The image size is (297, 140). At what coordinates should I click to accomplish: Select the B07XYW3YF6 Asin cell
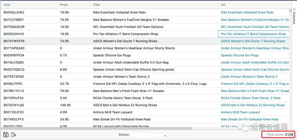pos(14,41)
